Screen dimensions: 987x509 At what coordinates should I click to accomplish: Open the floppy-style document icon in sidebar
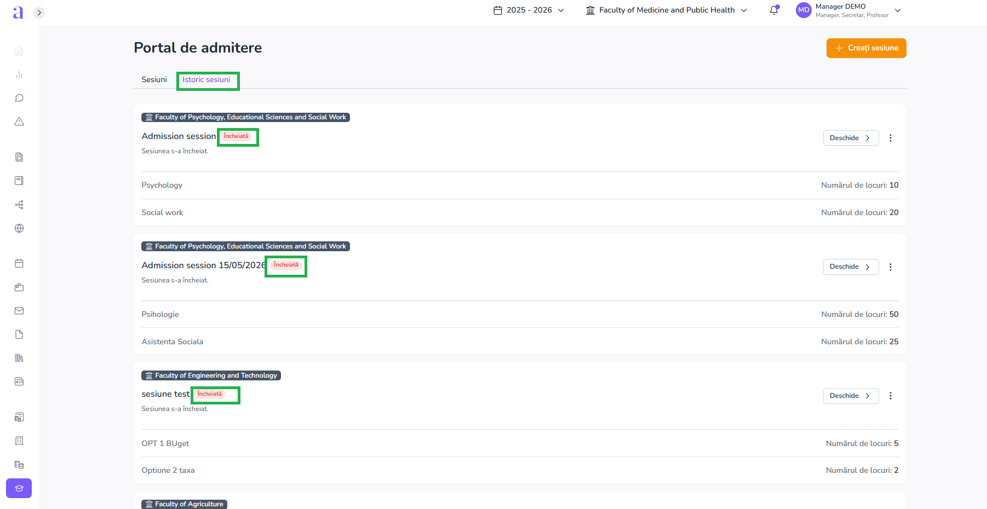pyautogui.click(x=19, y=157)
